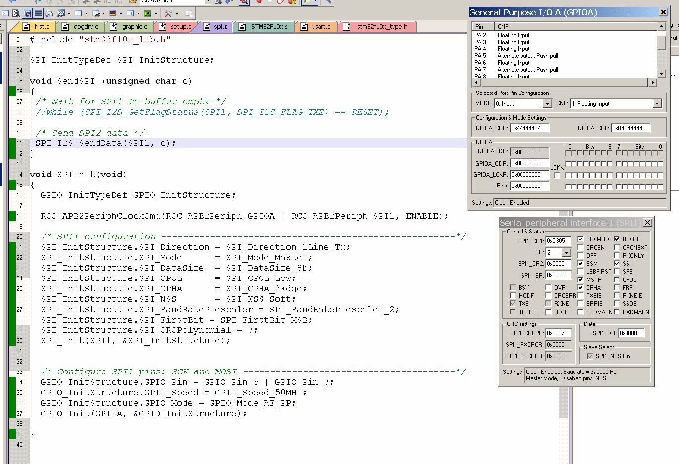Click the GPIOA_ODR value field
Image resolution: width=679 pixels, height=464 pixels.
point(529,163)
